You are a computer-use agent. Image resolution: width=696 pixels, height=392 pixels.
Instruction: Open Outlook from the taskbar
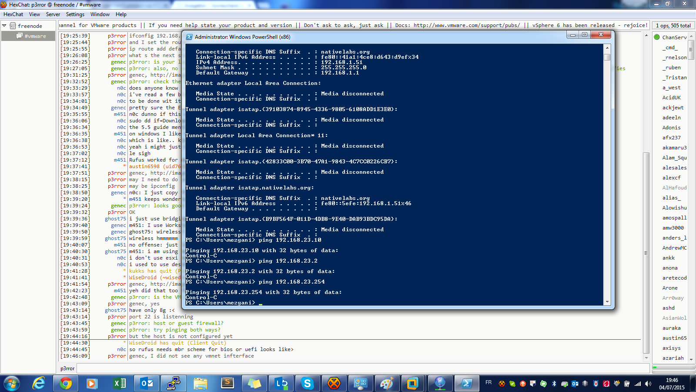pyautogui.click(x=147, y=383)
